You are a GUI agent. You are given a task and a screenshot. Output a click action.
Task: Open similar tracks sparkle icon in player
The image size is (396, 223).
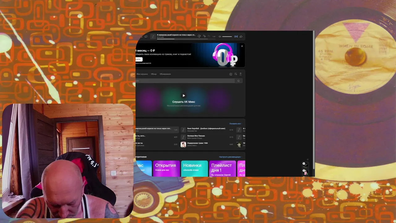click(x=204, y=37)
